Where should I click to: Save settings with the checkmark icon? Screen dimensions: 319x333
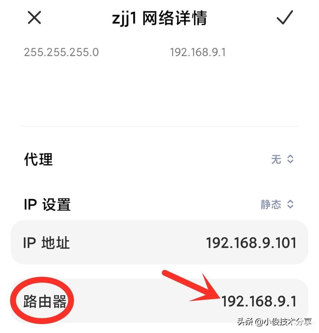[285, 17]
